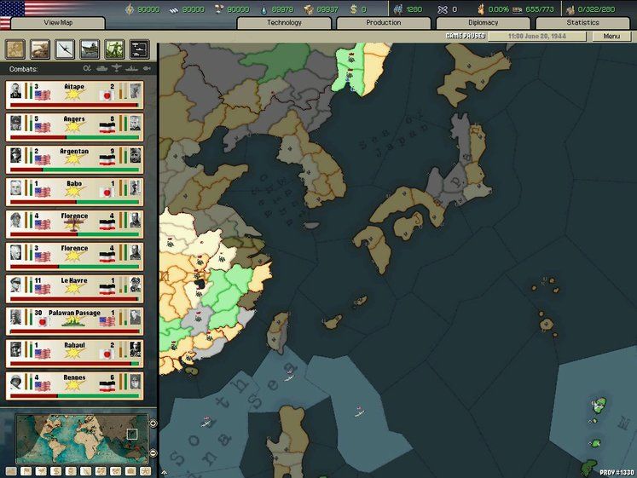Click the Rabaul combat progress bar
The image size is (637, 478).
[74, 364]
